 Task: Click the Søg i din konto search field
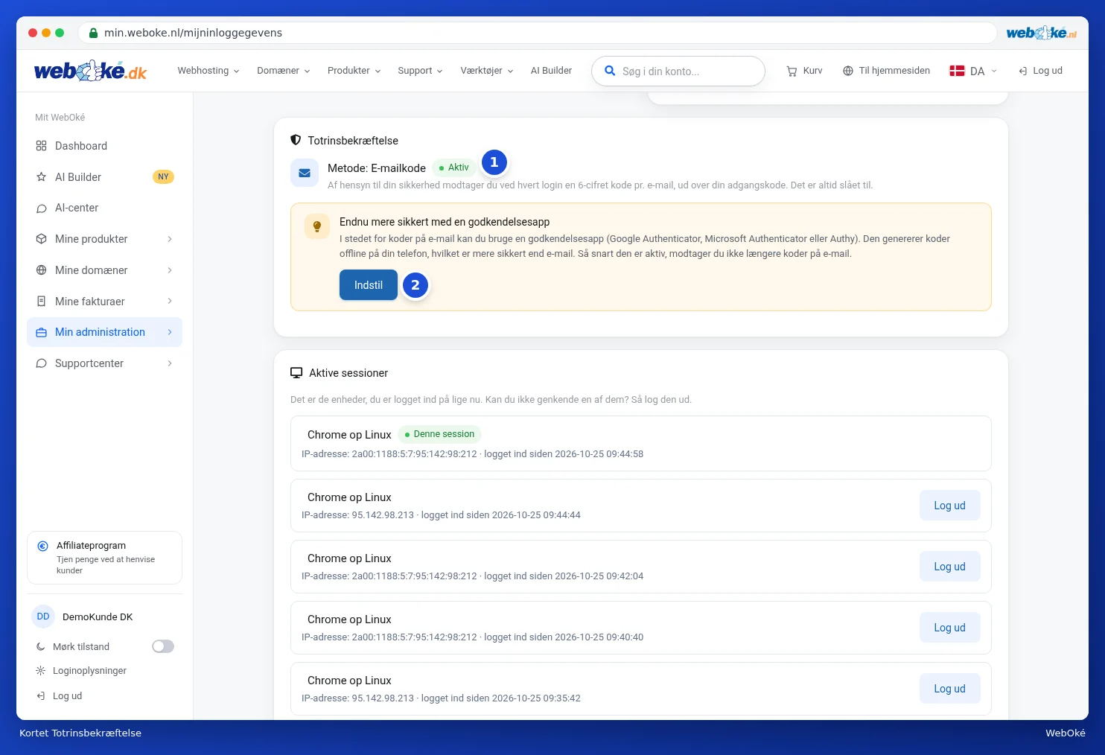click(x=678, y=71)
